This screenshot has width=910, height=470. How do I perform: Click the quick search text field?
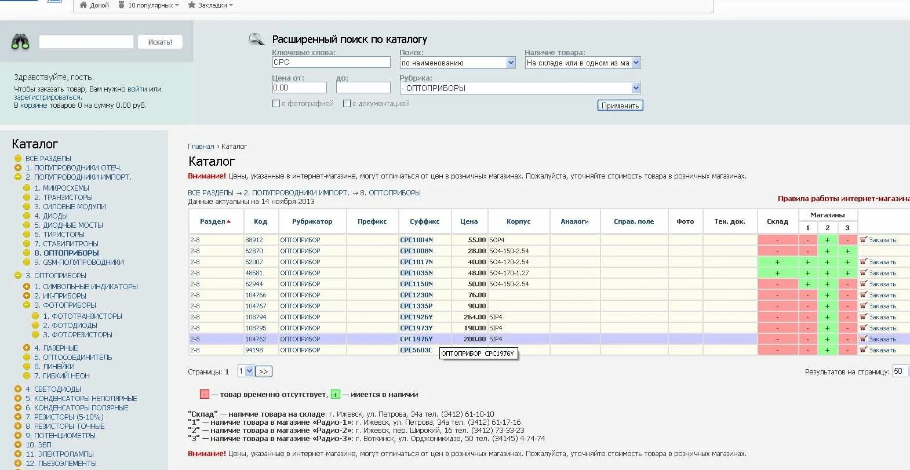pos(86,42)
